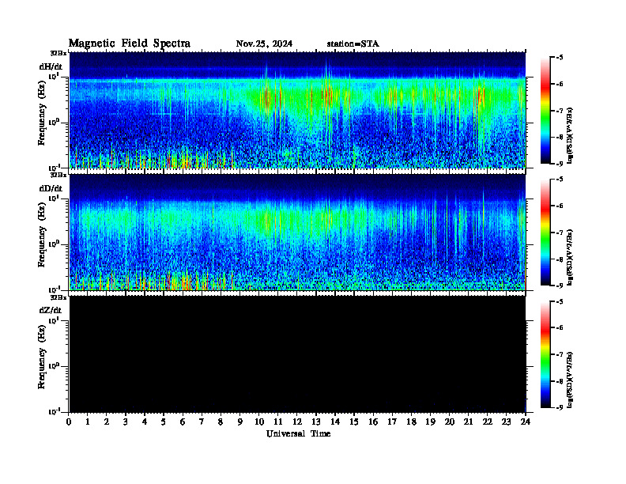
Task: Click the color bar beside the dD/dt panel
Action: coord(545,233)
